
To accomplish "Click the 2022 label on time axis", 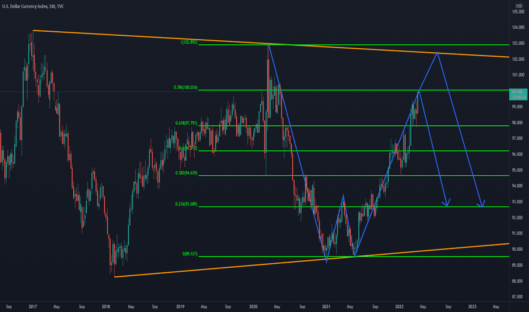I will (399, 306).
